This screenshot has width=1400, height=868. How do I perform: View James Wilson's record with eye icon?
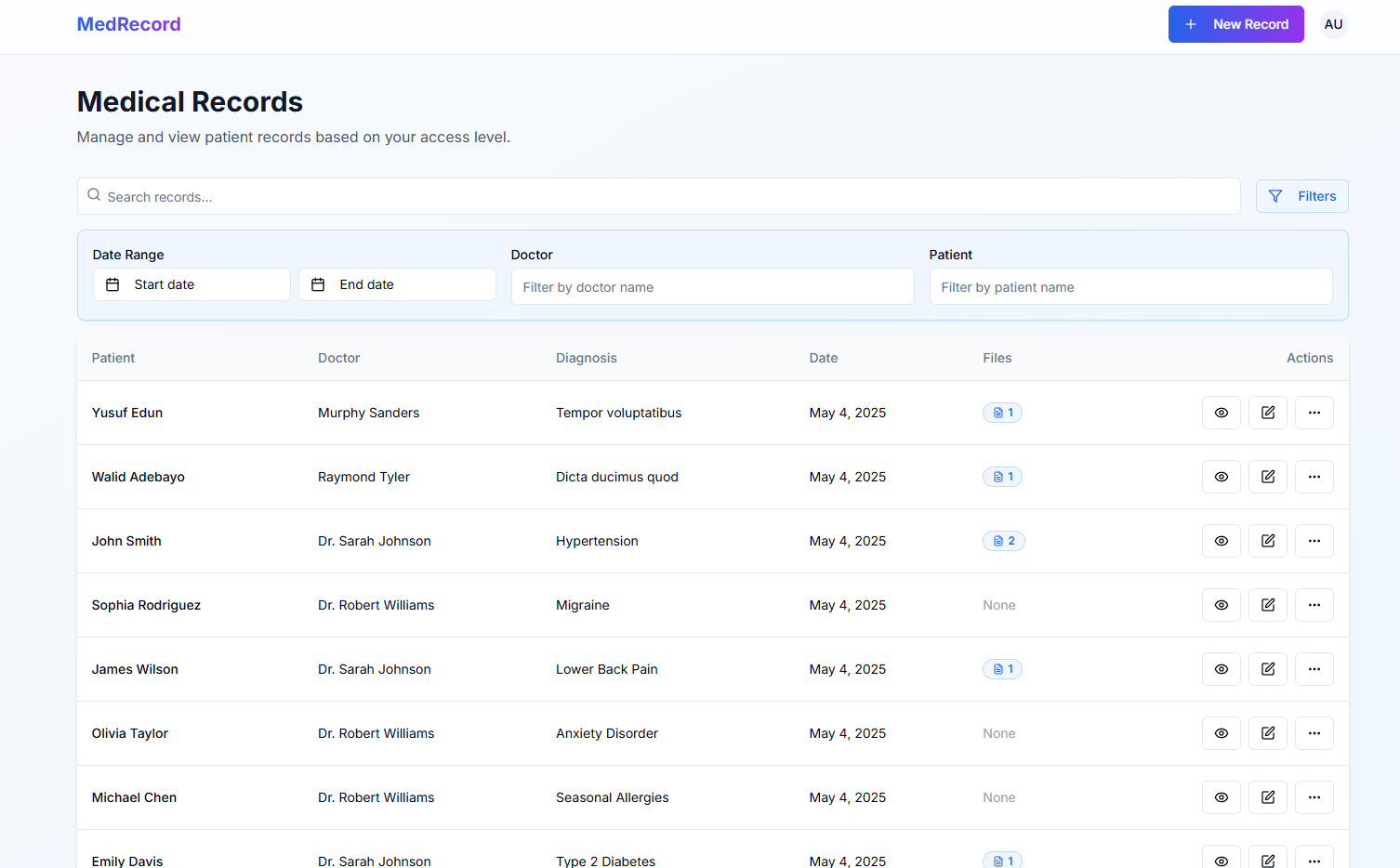pos(1222,669)
